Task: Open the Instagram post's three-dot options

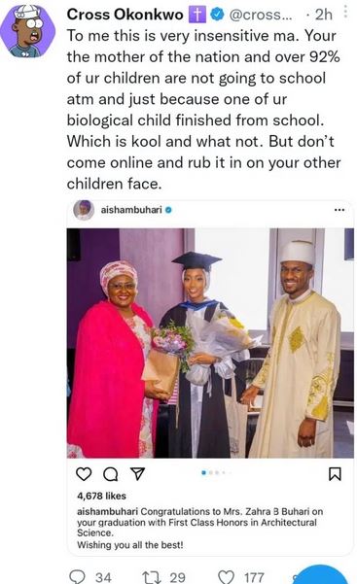Action: (x=339, y=210)
